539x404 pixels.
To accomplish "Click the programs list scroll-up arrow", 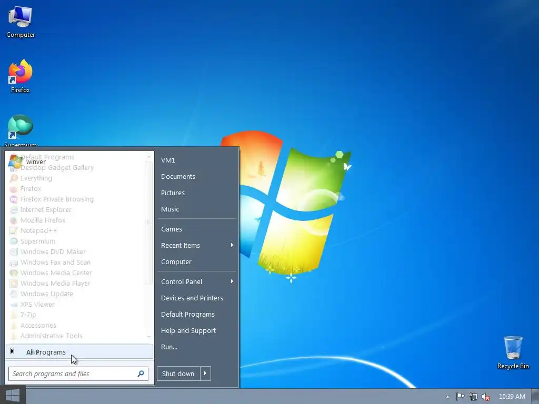I will pyautogui.click(x=148, y=157).
